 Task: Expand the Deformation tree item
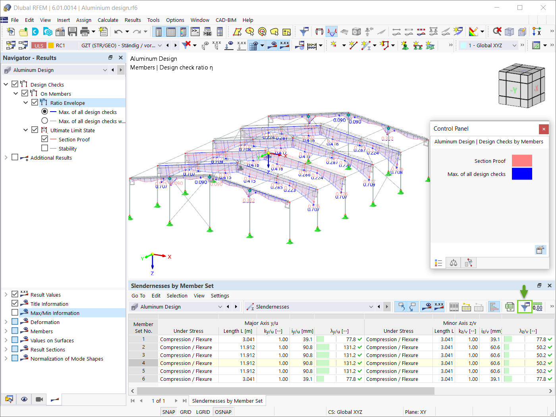pos(6,322)
